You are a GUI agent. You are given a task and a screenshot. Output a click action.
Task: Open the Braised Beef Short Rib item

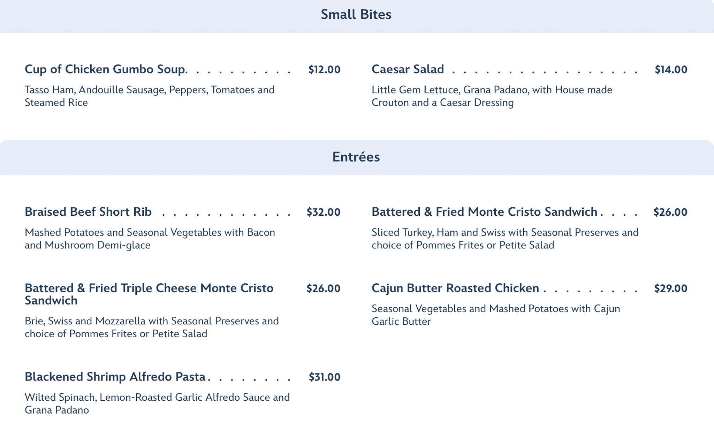click(88, 212)
